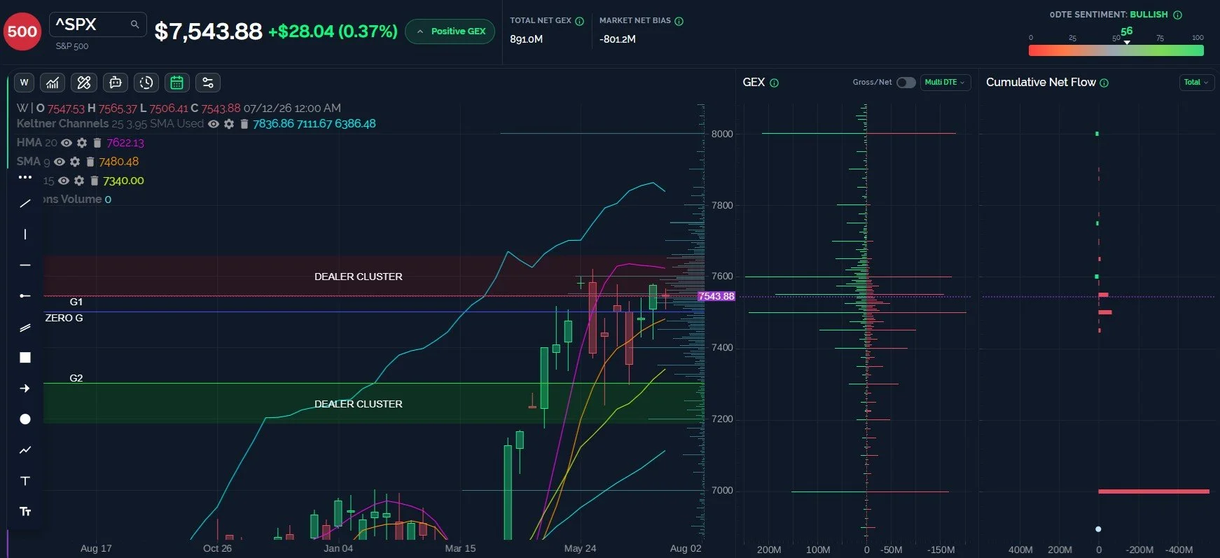Select the circle drawing tool

pyautogui.click(x=25, y=419)
